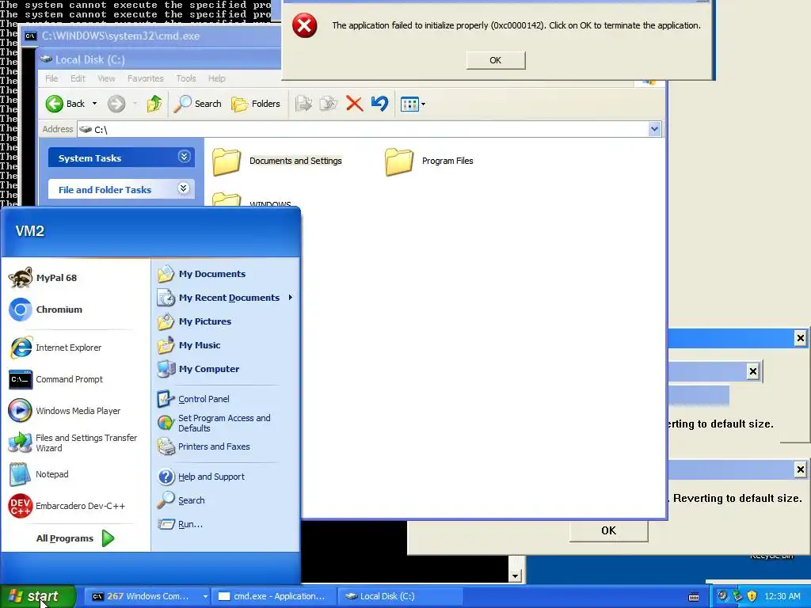The image size is (811, 608).
Task: Click the Up folder icon in Explorer
Action: point(154,104)
